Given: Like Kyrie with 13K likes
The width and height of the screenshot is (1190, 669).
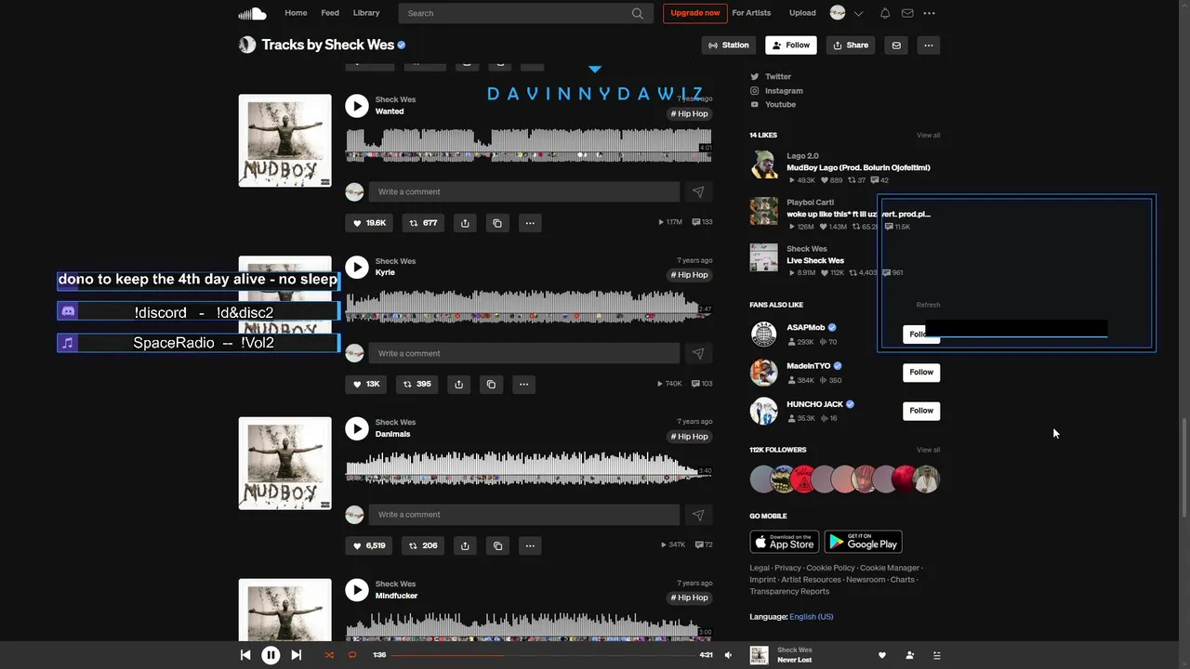Looking at the screenshot, I should (366, 384).
